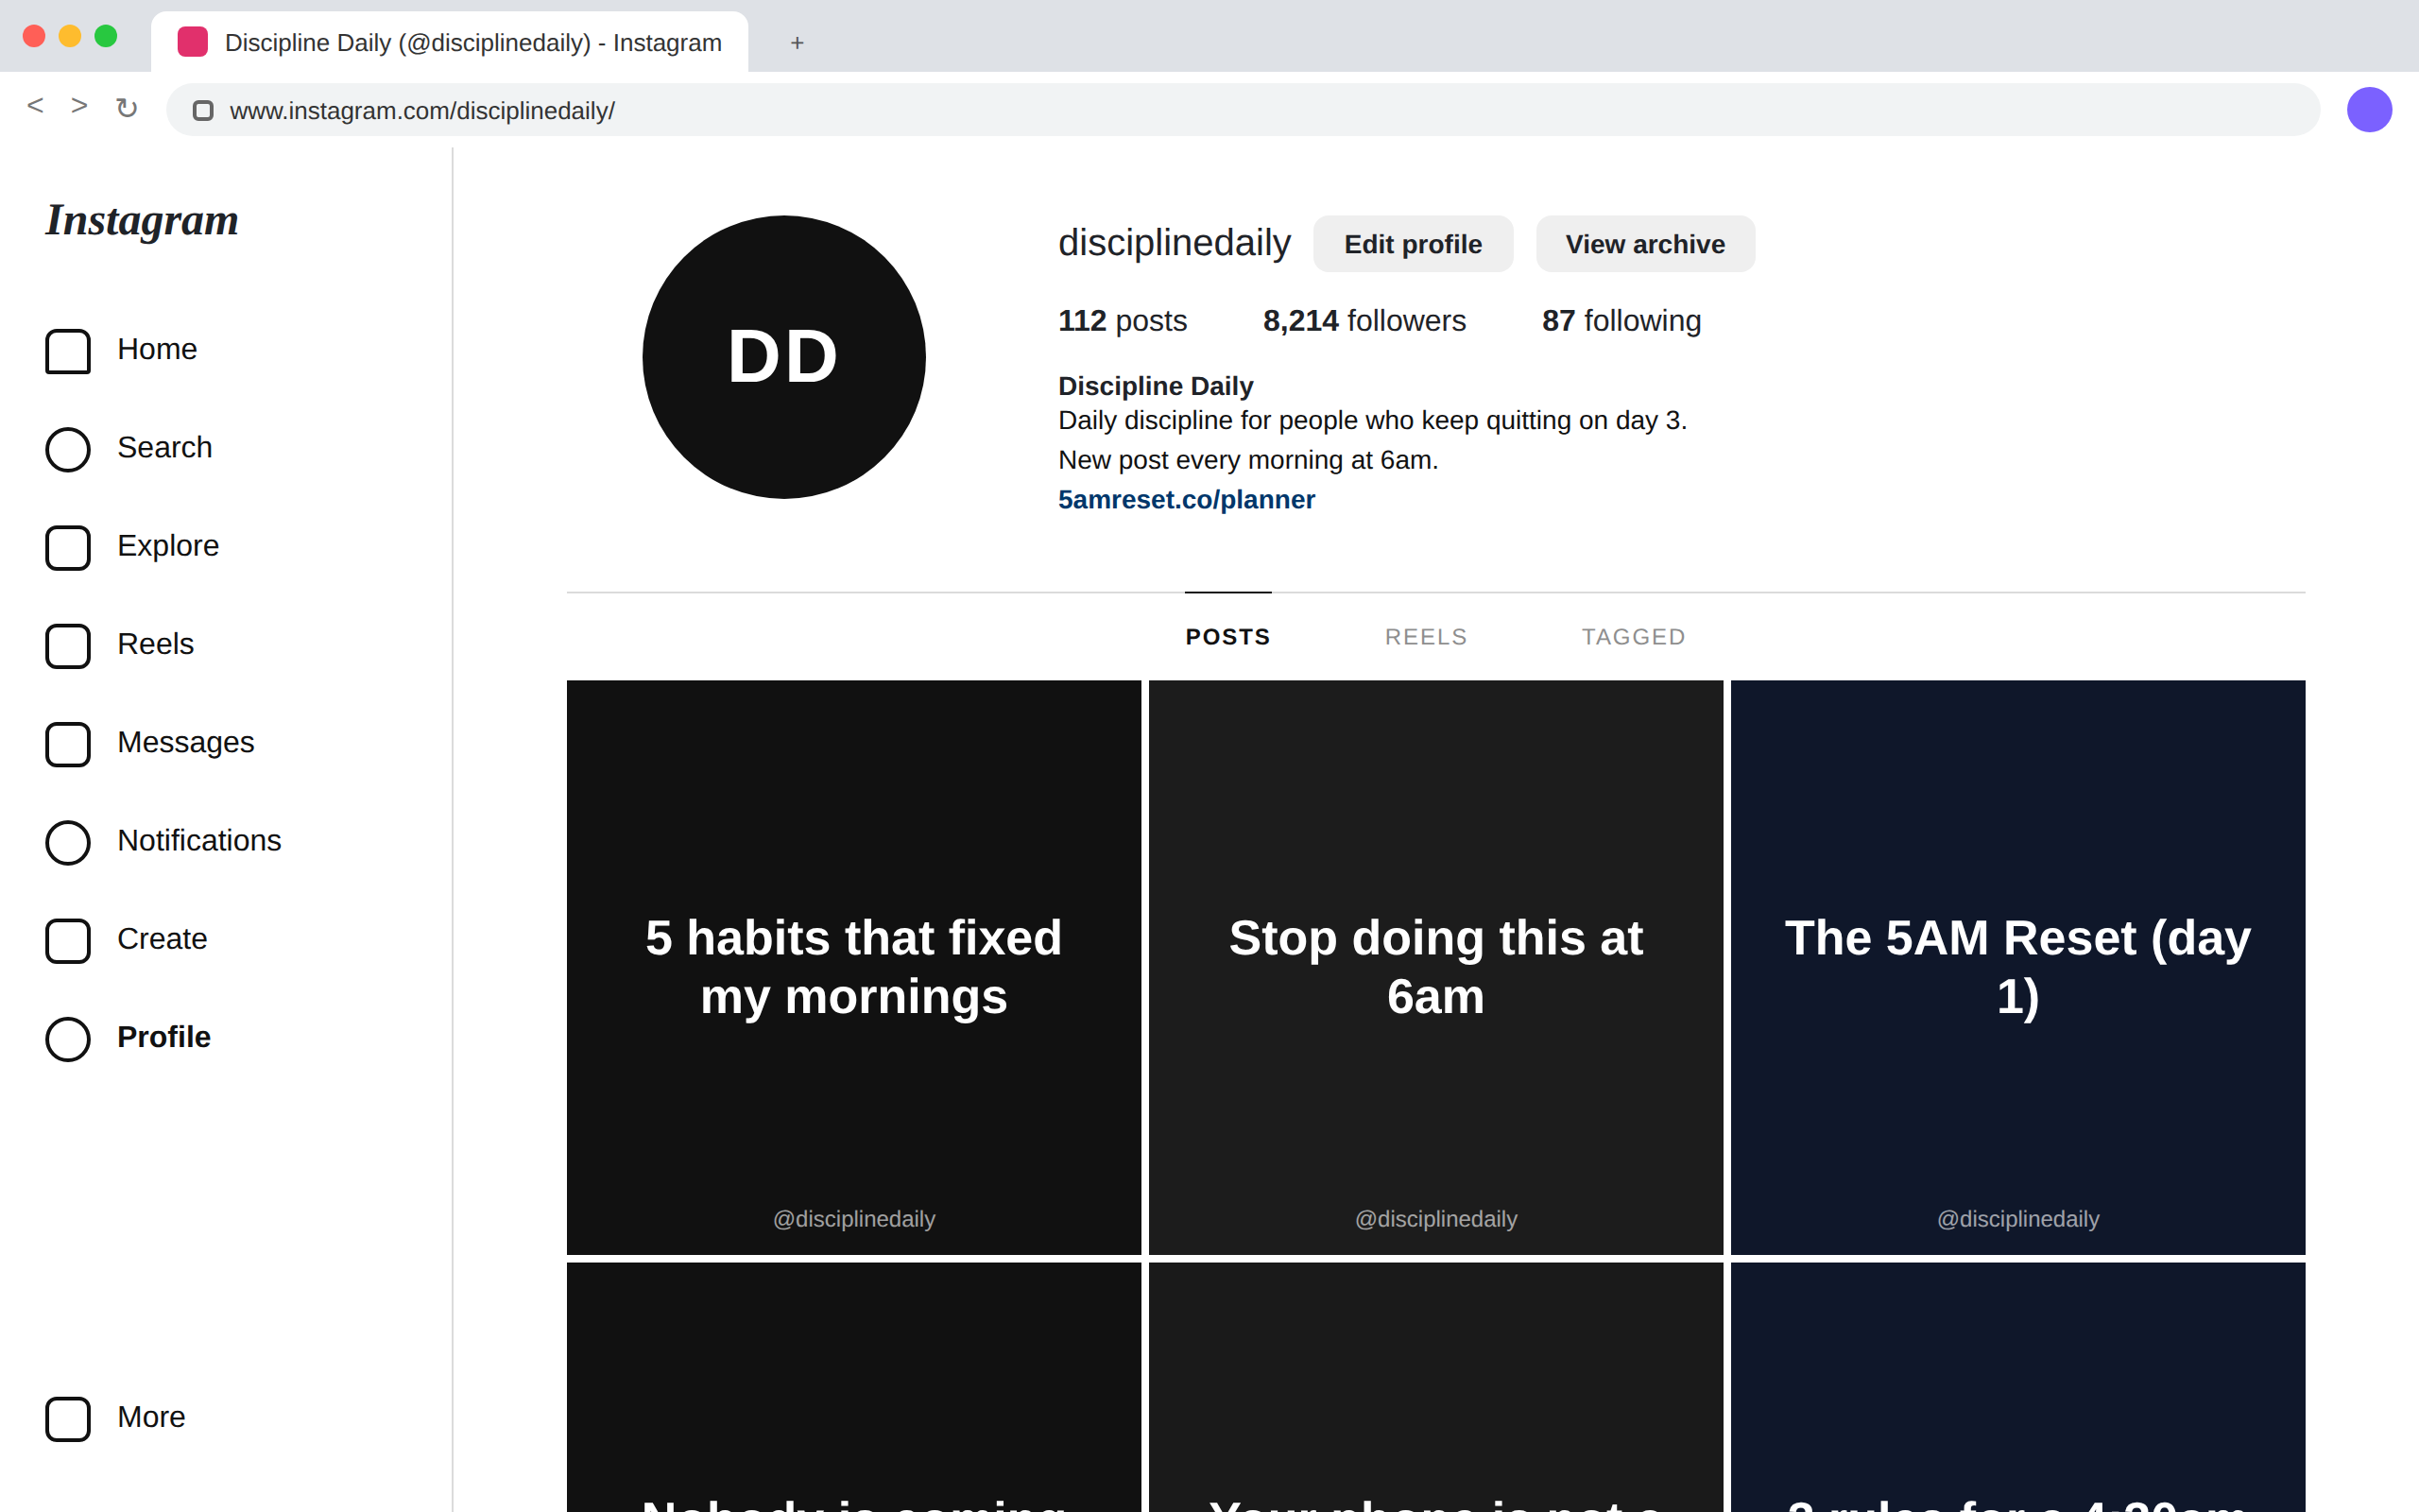Click the View archive button
This screenshot has width=2419, height=1512.
(x=1645, y=244)
